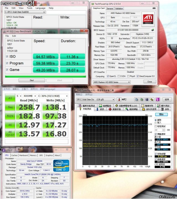
Task: Toggle 傳輸速率 transfer rate checkbox
Action: [156, 134]
